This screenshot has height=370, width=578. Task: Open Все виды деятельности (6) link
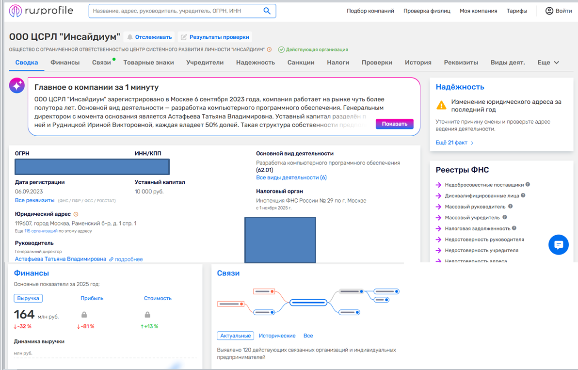(x=291, y=177)
